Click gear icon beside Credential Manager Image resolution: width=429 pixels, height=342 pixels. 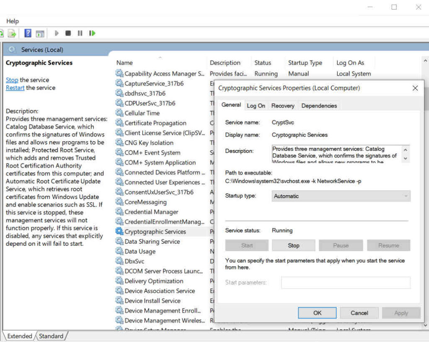click(119, 212)
